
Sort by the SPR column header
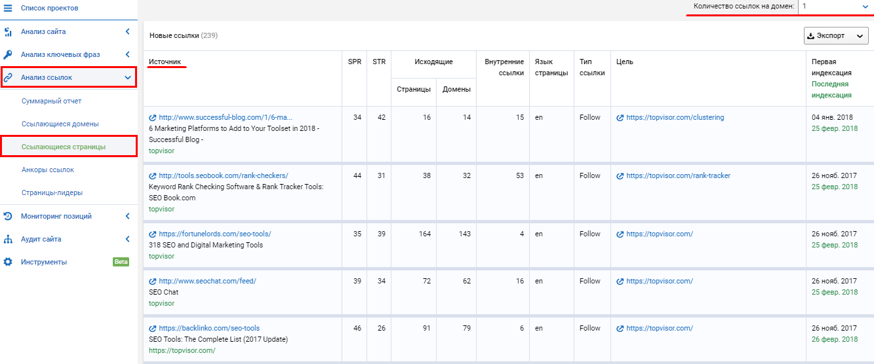coord(355,62)
